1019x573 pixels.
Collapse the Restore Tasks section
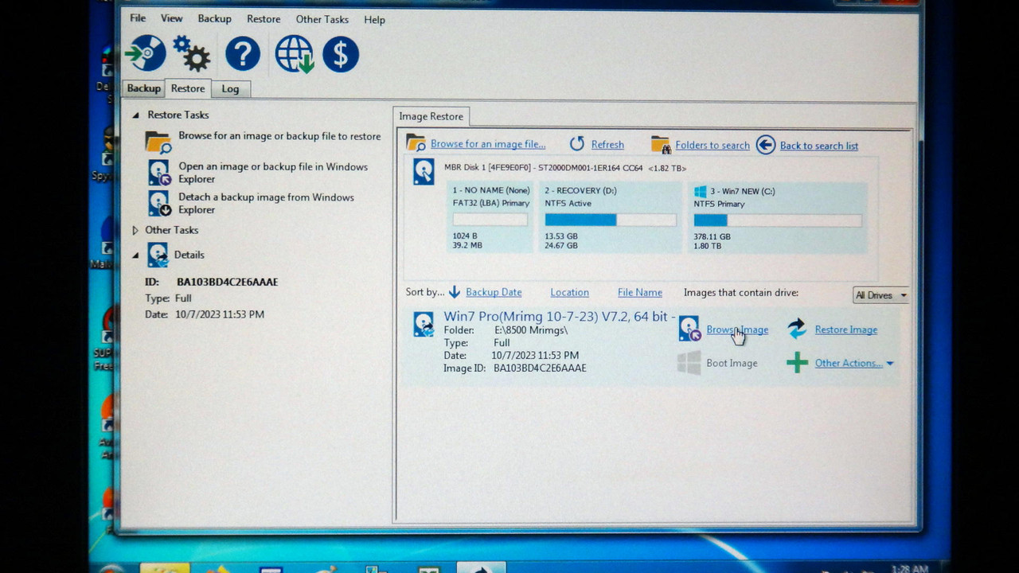tap(135, 115)
